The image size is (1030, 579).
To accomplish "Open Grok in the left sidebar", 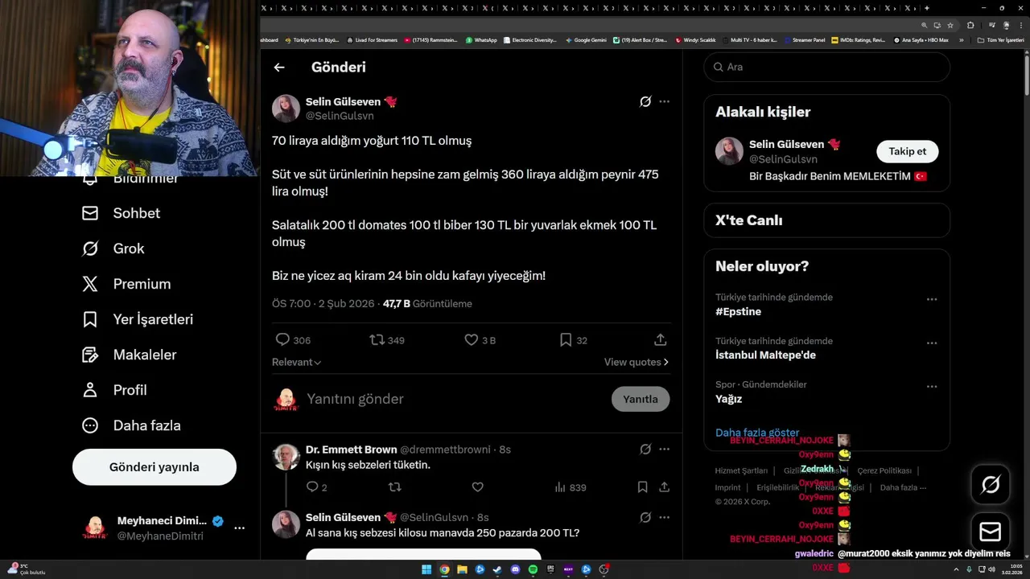I will coord(113,248).
